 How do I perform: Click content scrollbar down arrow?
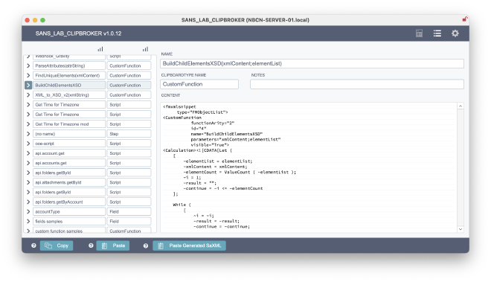tap(460, 229)
